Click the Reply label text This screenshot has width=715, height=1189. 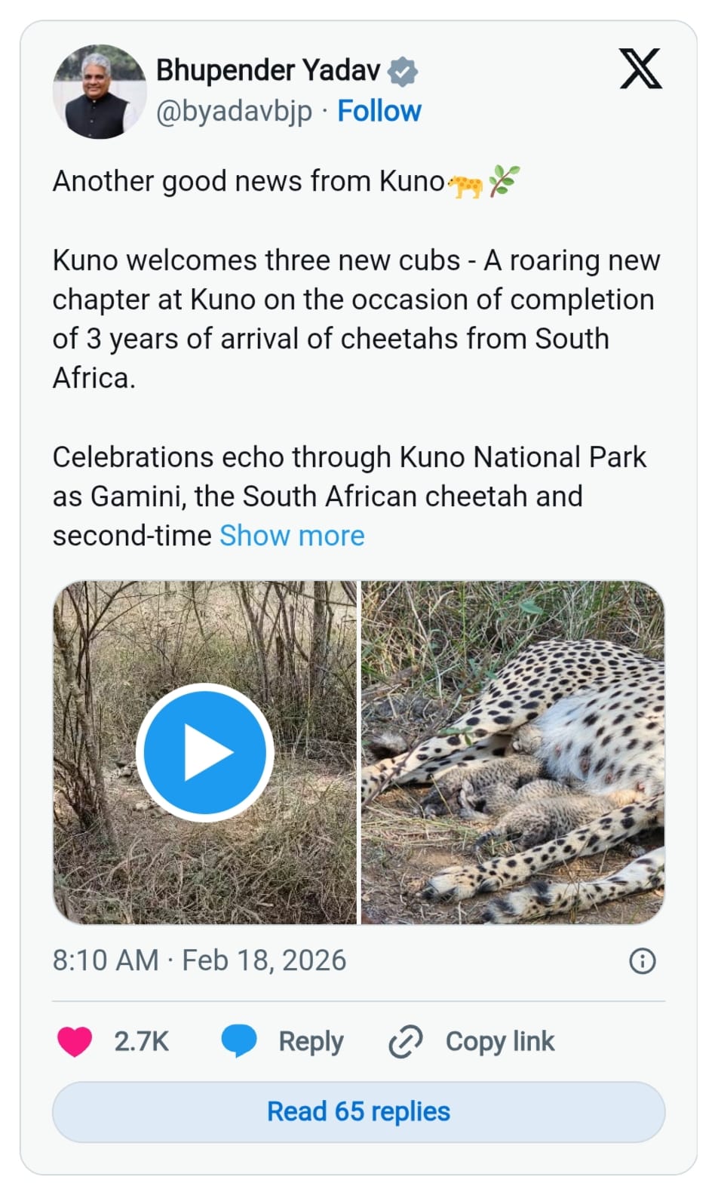[x=309, y=1041]
